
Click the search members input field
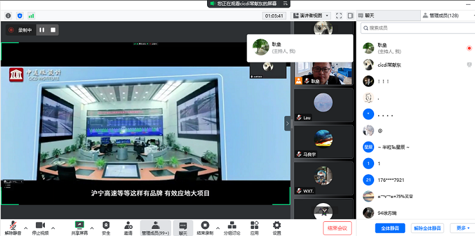pyautogui.click(x=416, y=28)
